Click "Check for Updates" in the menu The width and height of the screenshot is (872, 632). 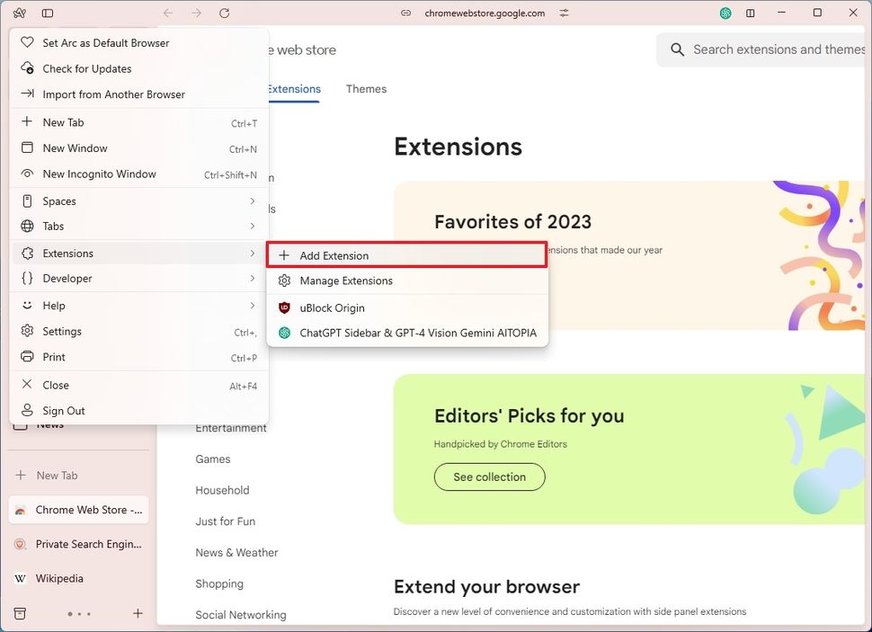pyautogui.click(x=87, y=68)
